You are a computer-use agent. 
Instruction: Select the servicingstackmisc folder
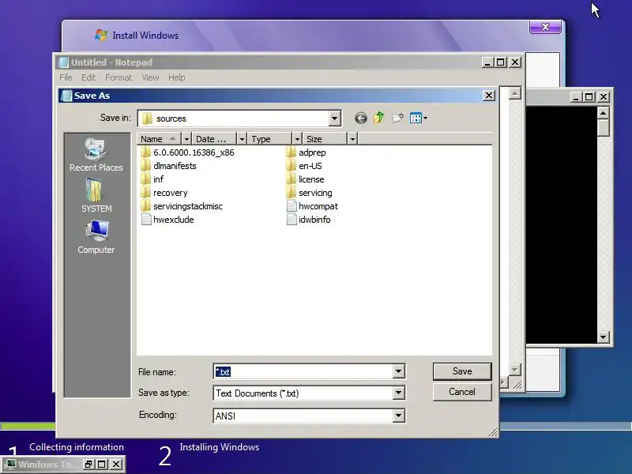182,206
